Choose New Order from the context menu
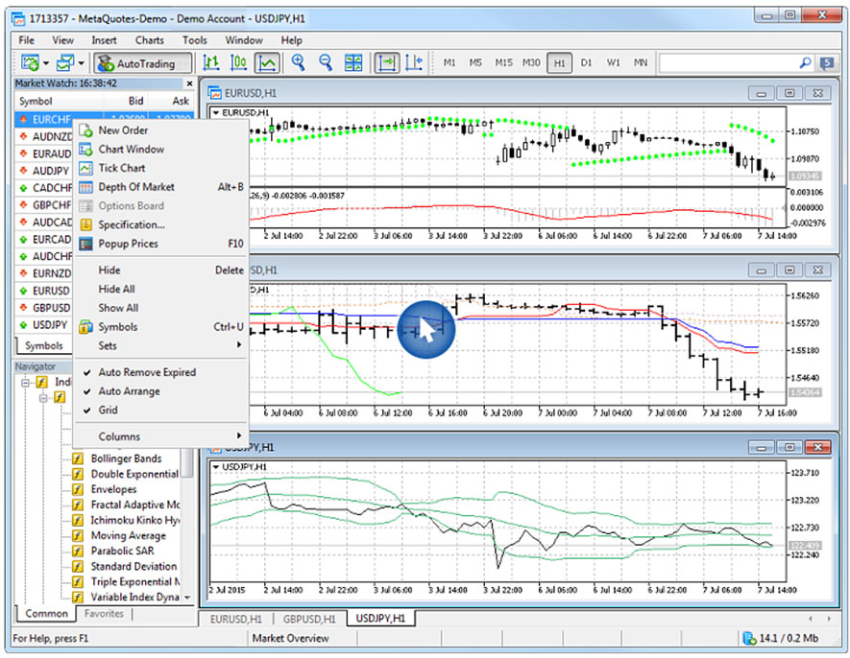 [161, 130]
